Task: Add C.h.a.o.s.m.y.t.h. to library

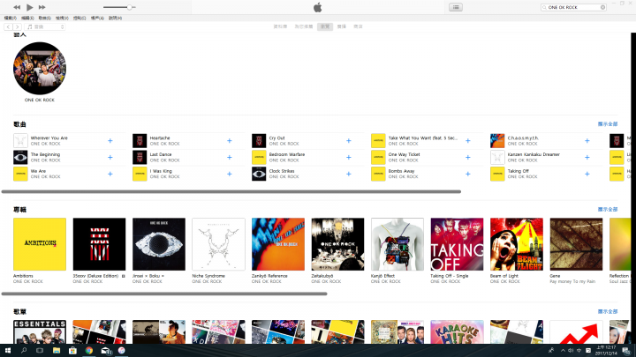Action: 587,141
